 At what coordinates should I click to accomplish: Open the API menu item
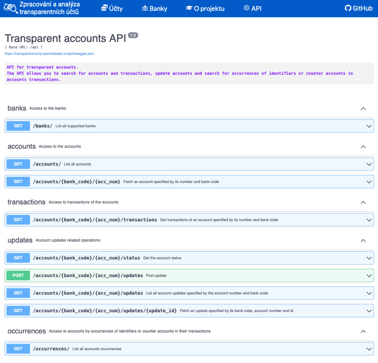pyautogui.click(x=252, y=8)
